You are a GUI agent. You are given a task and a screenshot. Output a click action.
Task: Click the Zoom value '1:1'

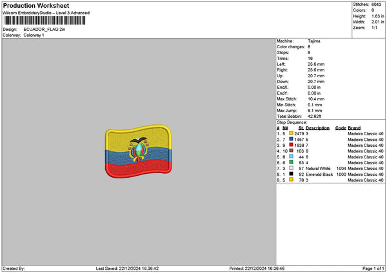click(374, 28)
